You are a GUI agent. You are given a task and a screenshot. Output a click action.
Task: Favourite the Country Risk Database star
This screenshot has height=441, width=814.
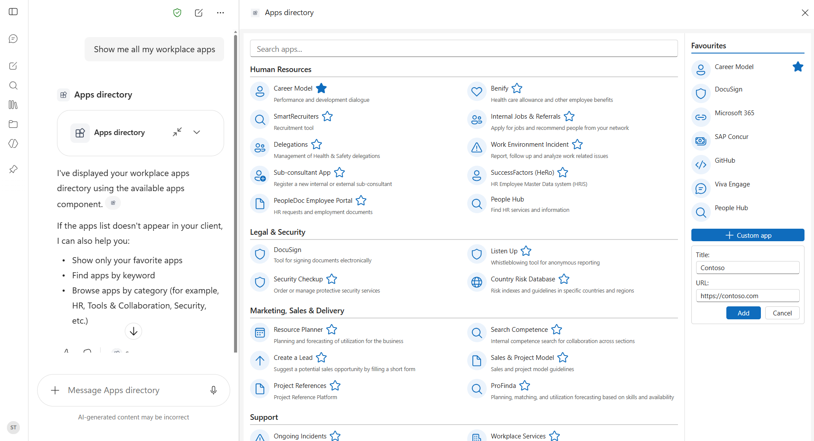coord(564,279)
